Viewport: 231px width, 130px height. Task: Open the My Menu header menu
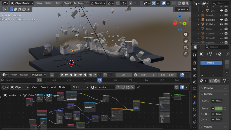[80, 3]
